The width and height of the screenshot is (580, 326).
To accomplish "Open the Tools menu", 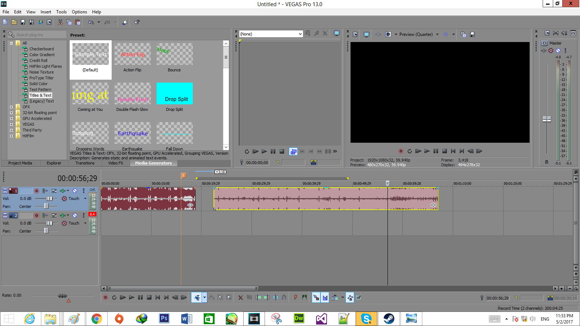I will point(61,12).
